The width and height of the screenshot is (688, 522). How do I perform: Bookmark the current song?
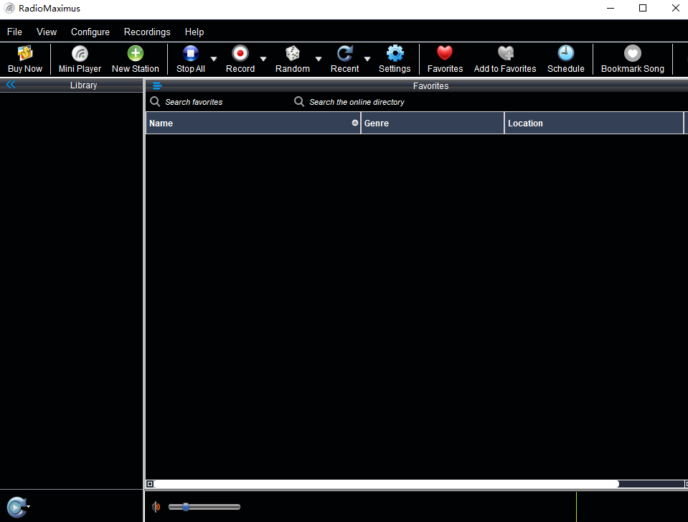(x=632, y=58)
